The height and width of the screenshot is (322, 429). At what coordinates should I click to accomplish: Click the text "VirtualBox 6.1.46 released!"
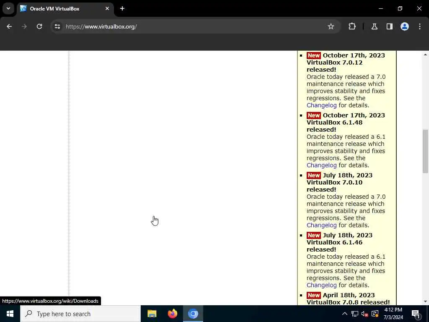click(x=334, y=246)
